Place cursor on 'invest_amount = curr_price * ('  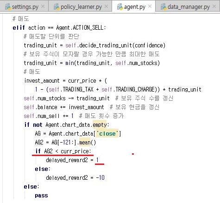[x=65, y=81]
